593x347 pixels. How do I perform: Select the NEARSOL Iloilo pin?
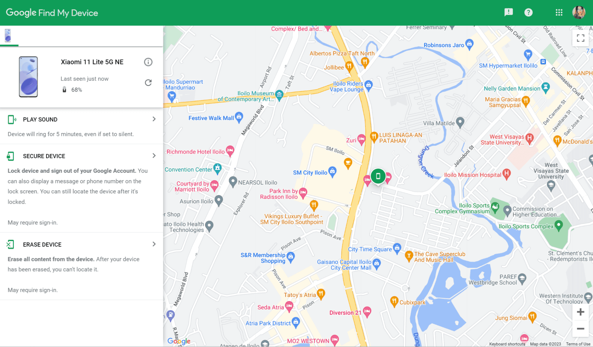coord(233,182)
